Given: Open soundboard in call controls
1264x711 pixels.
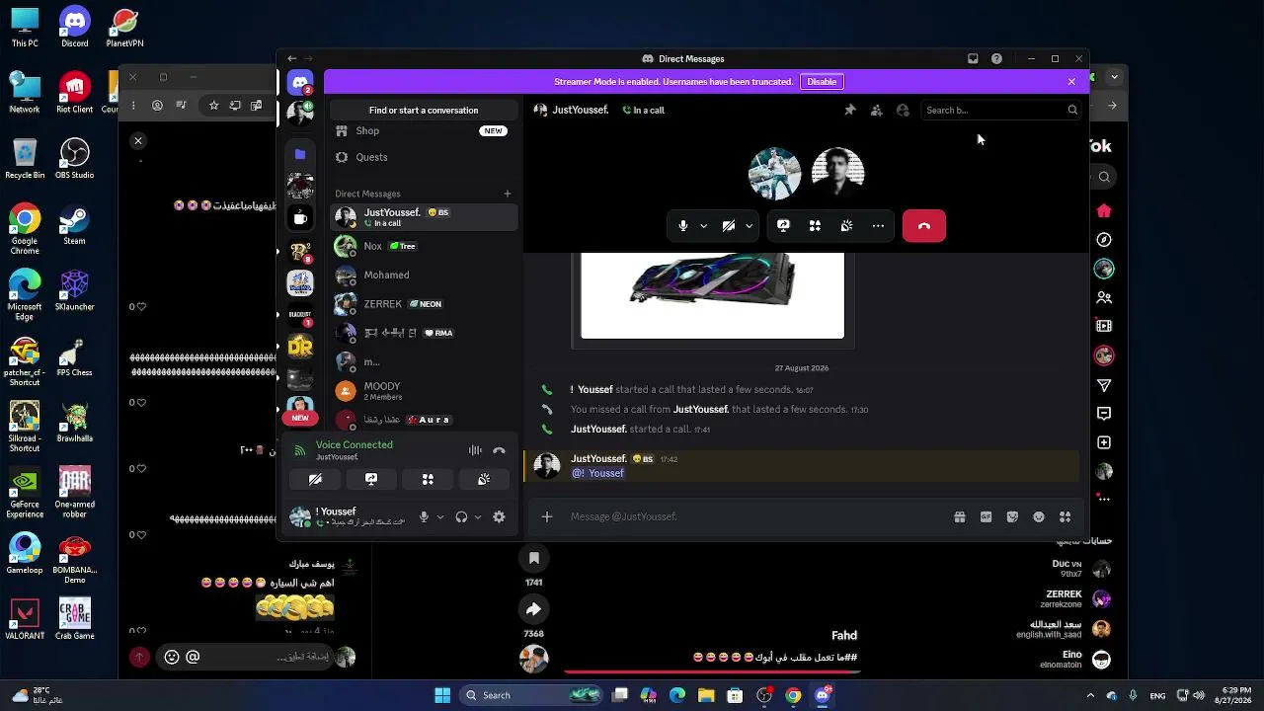Looking at the screenshot, I should point(846,226).
